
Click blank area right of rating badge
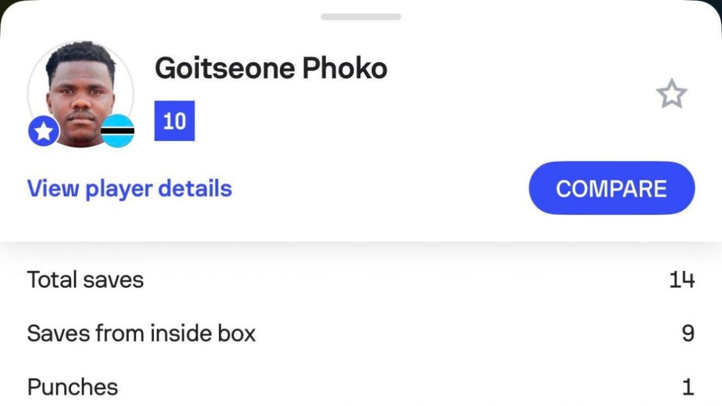click(x=361, y=121)
